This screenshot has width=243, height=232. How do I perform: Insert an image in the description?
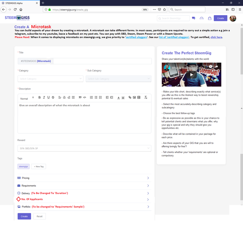(134, 97)
